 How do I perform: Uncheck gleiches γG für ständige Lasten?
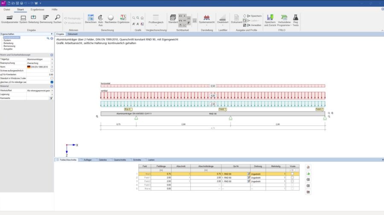[x=52, y=82]
